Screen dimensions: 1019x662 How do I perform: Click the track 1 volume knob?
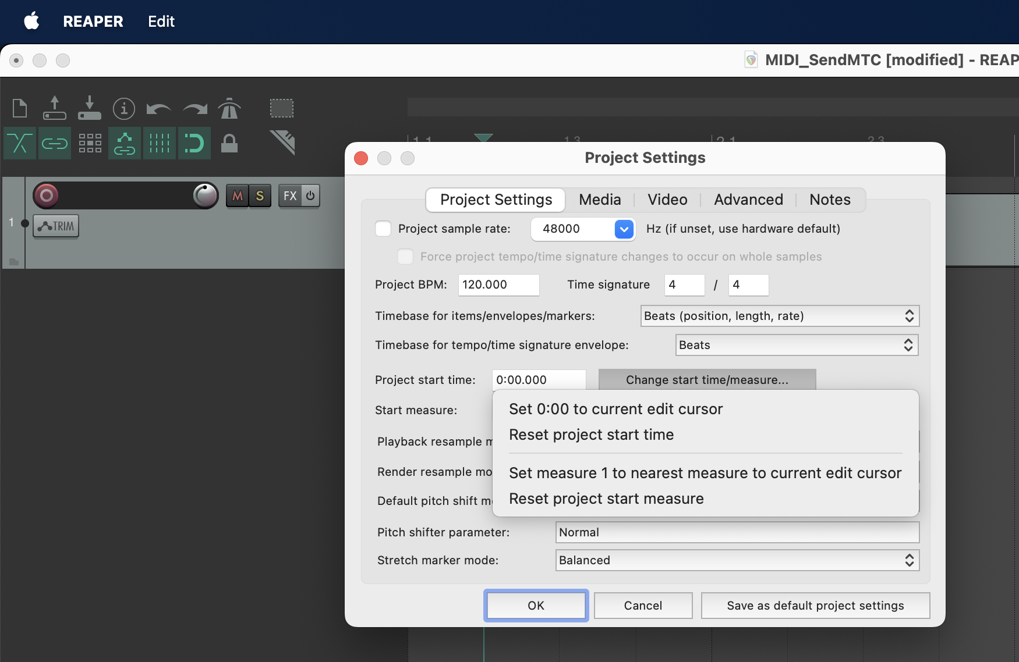click(206, 195)
